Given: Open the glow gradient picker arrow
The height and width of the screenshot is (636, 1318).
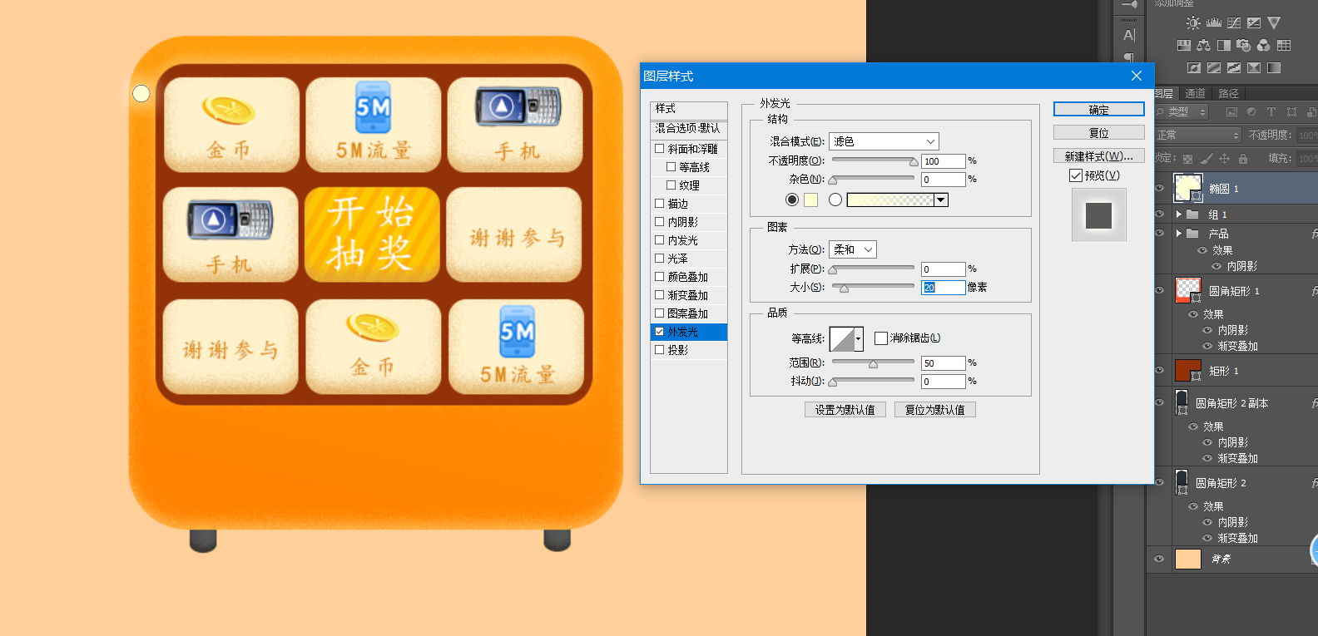Looking at the screenshot, I should (941, 200).
